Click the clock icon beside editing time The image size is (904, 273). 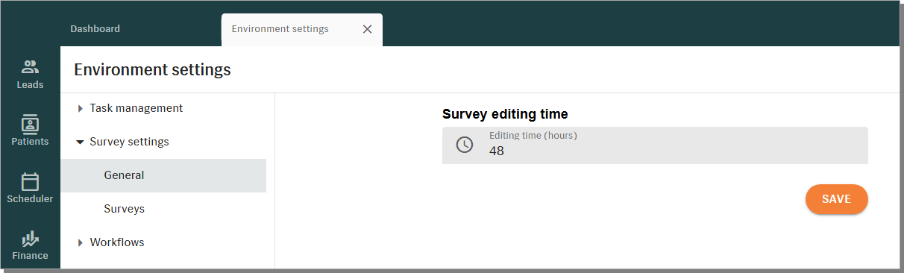(x=465, y=145)
